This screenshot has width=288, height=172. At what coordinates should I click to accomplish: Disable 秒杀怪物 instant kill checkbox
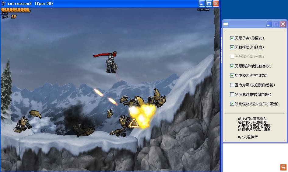pos(232,104)
